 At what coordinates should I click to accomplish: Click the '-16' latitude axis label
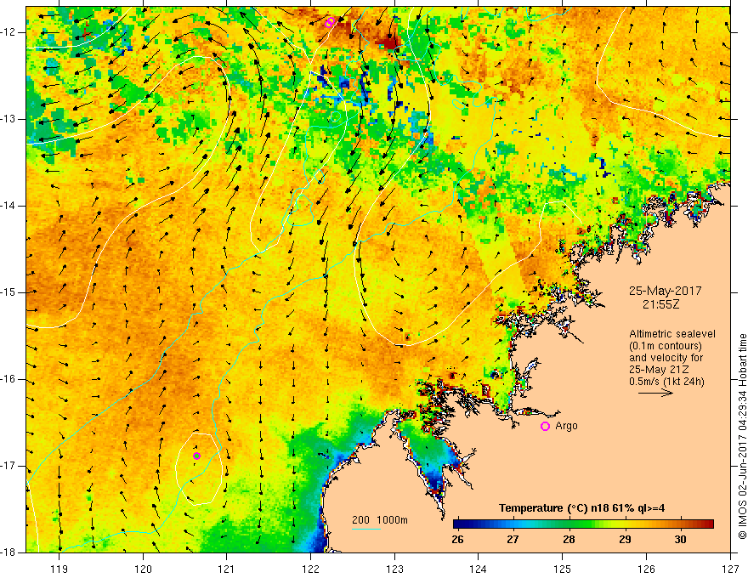[9, 379]
